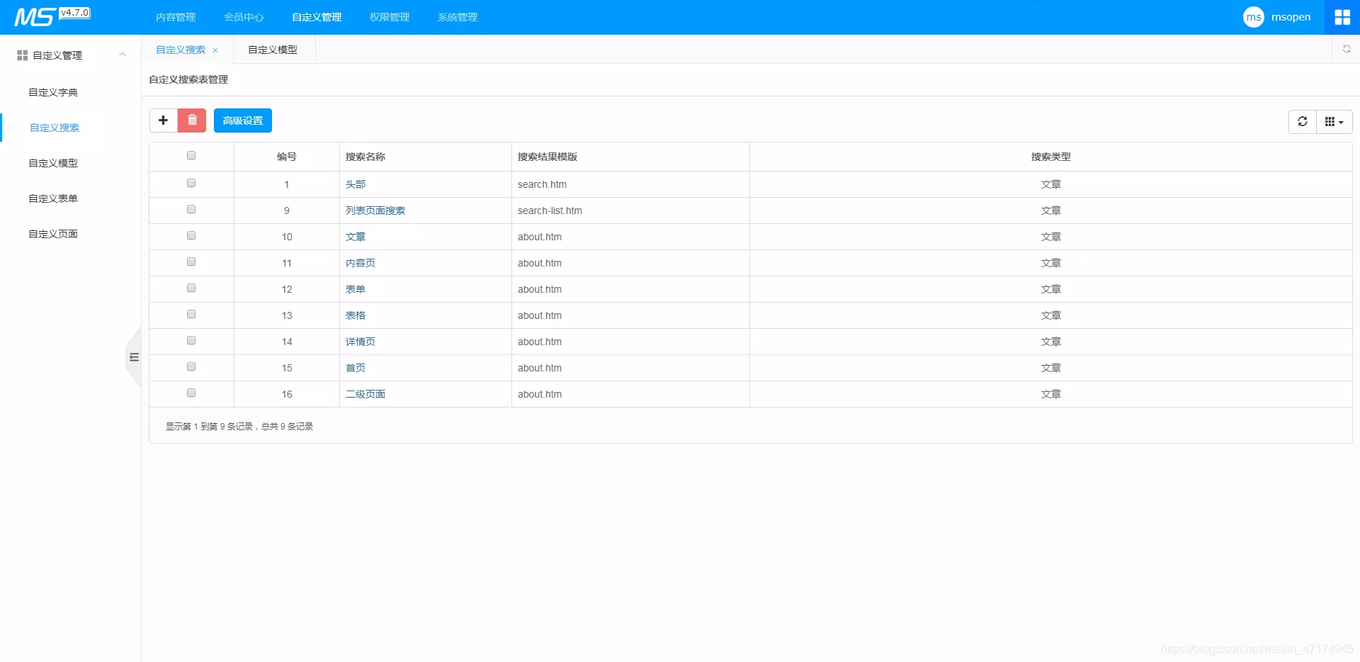The image size is (1360, 662).
Task: Open the 列表页面搜索 link
Action: click(x=375, y=211)
